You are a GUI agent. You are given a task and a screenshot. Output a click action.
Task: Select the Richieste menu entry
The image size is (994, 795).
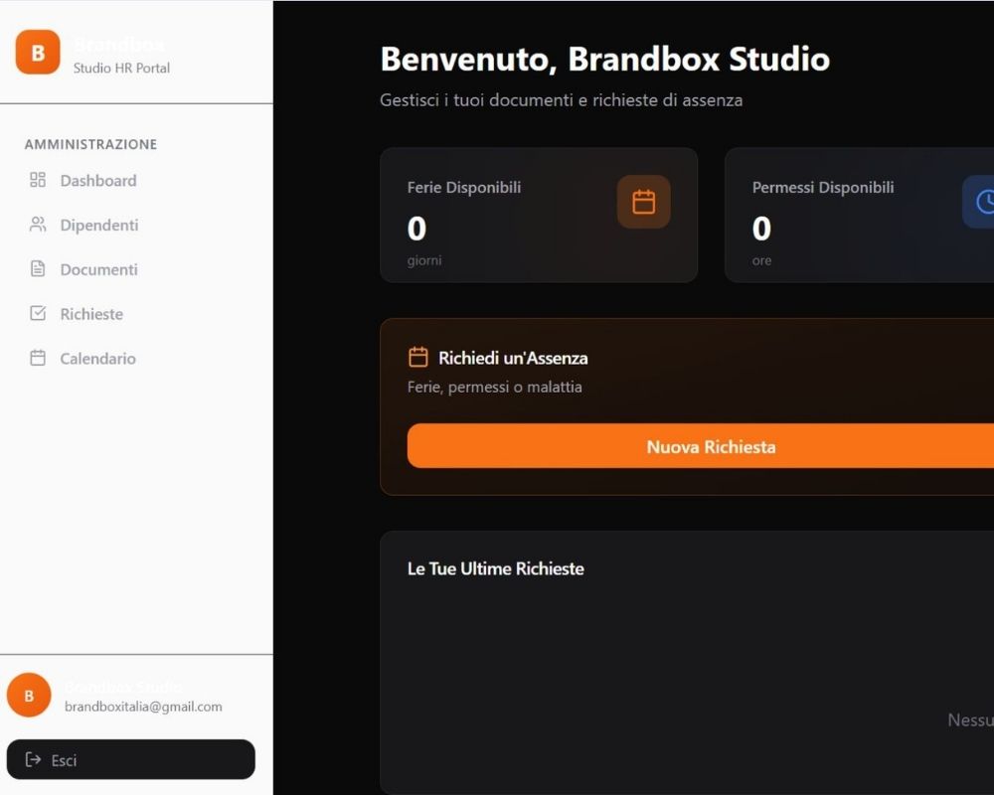(91, 314)
